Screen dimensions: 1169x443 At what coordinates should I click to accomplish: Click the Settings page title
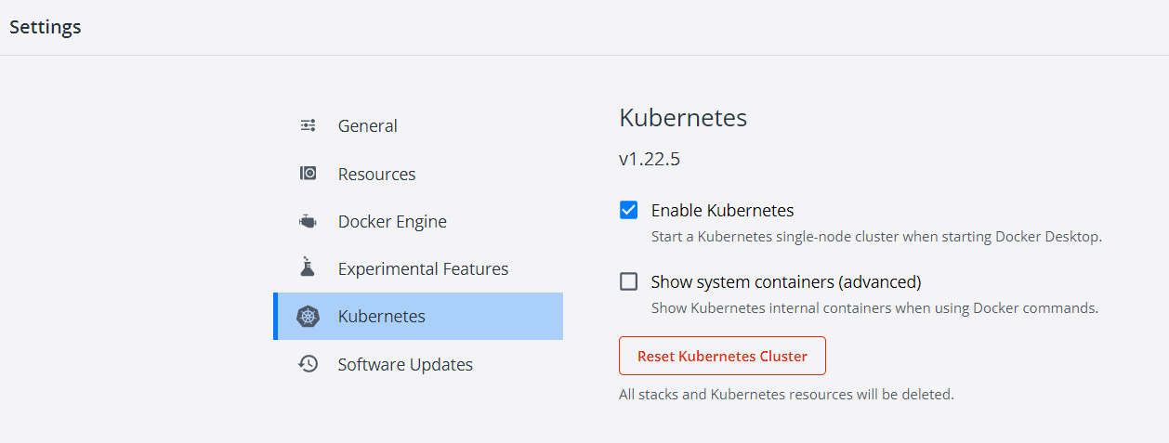46,27
